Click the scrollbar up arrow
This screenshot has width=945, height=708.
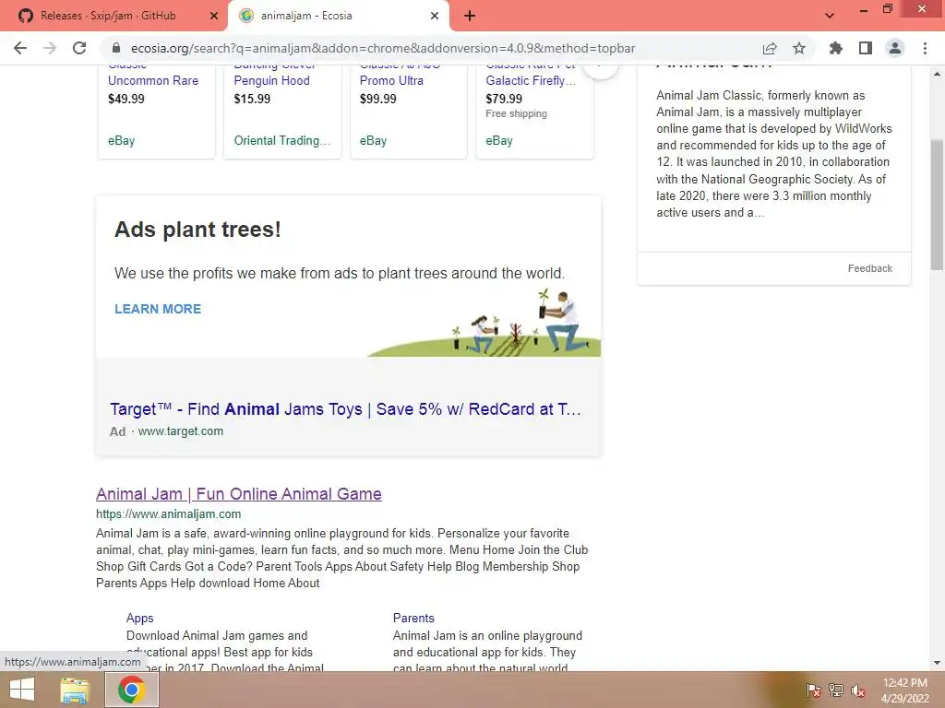point(938,74)
